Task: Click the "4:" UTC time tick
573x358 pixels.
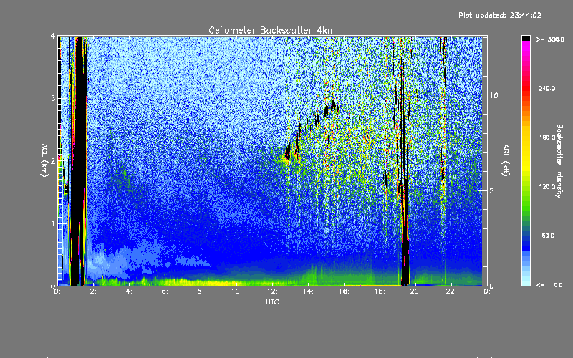Action: [x=130, y=291]
